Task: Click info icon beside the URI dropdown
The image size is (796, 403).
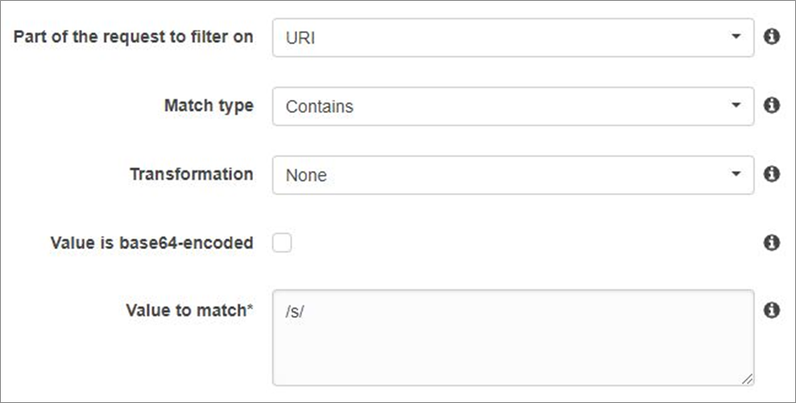Action: 772,36
